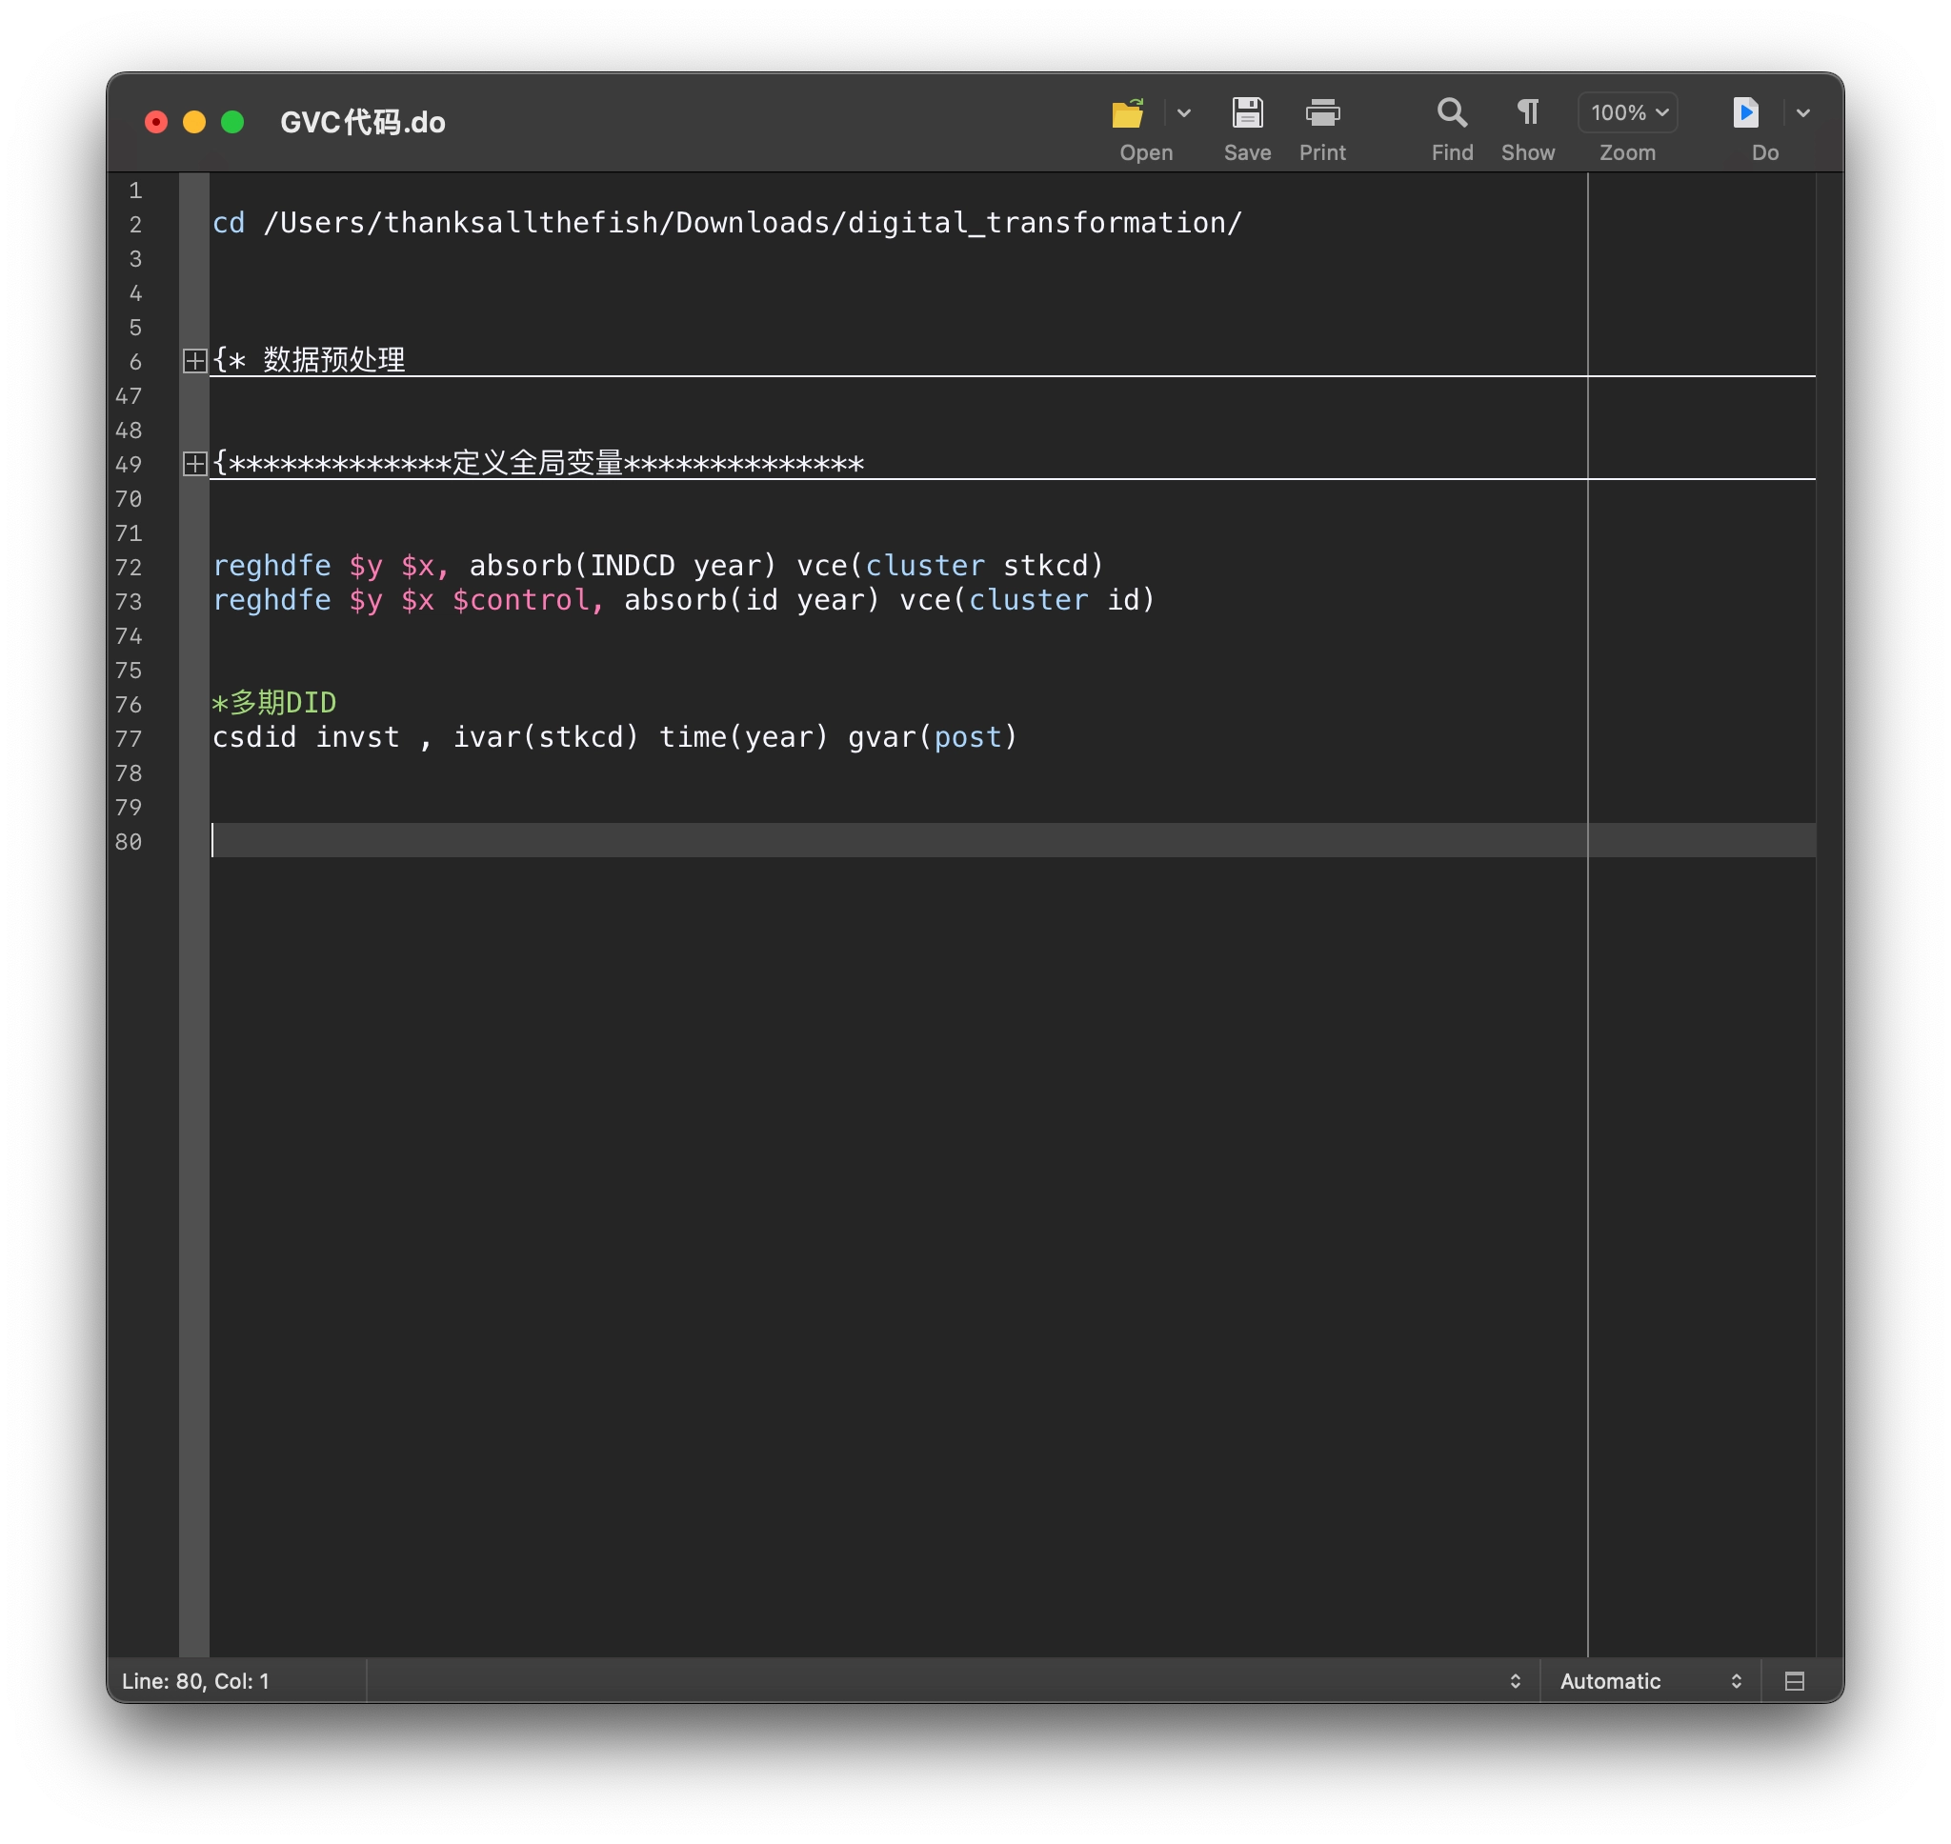This screenshot has width=1951, height=1844.
Task: Click the yellow minimize window button
Action: coord(193,122)
